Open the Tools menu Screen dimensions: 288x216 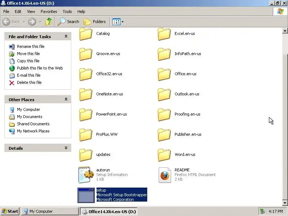click(67, 12)
